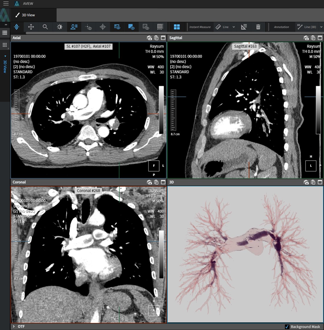324x330 pixels.
Task: Click the trash delete measurements icon
Action: [258, 27]
